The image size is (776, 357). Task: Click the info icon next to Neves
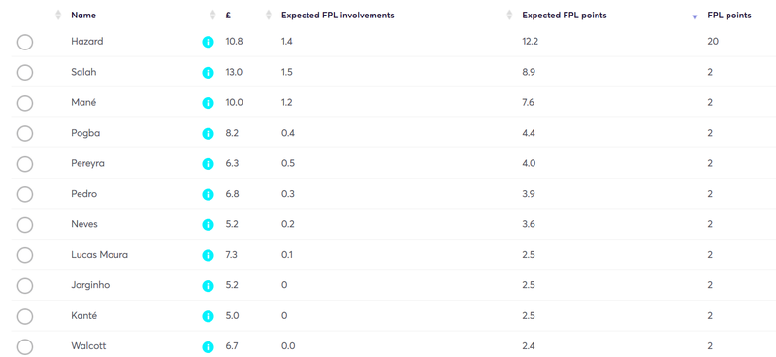point(208,225)
